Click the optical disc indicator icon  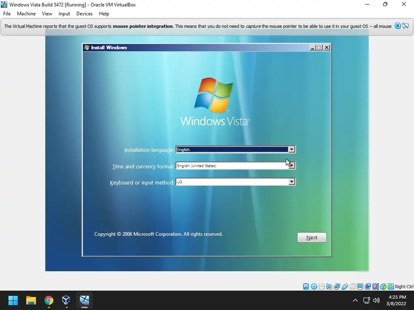[x=314, y=286]
